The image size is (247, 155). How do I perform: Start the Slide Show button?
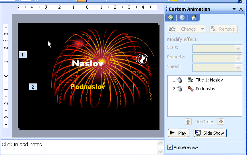tap(210, 133)
